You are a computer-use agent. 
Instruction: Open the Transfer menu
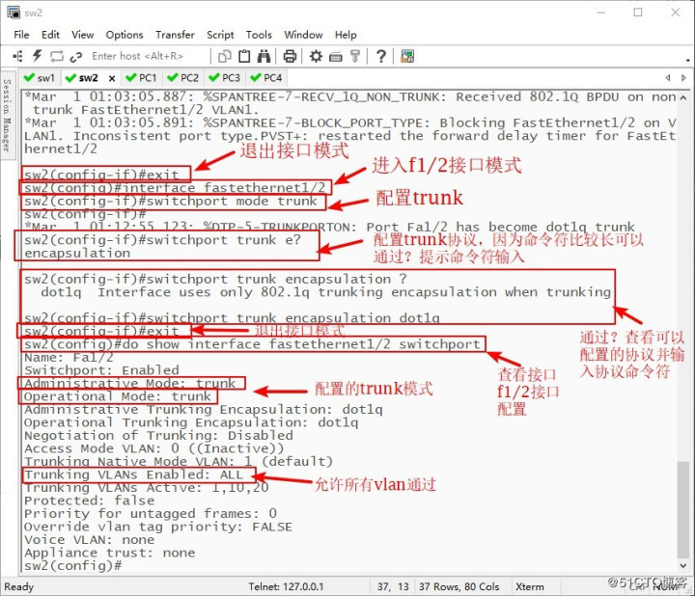[x=175, y=35]
